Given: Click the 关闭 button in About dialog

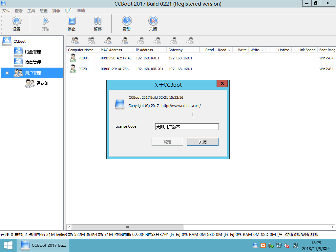Looking at the screenshot, I should click(202, 142).
